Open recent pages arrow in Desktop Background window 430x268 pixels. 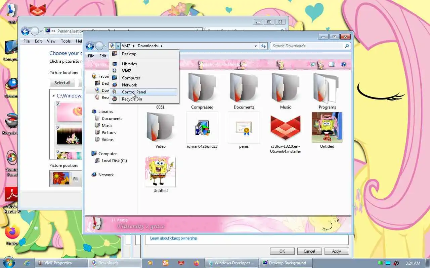coord(41,31)
